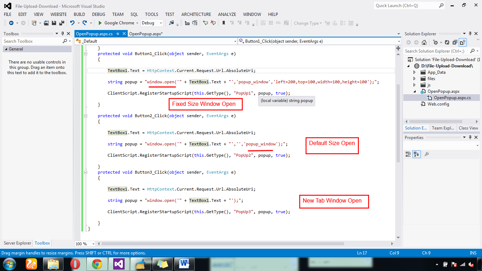
Task: Open Opera browser from the taskbar
Action: click(75, 264)
